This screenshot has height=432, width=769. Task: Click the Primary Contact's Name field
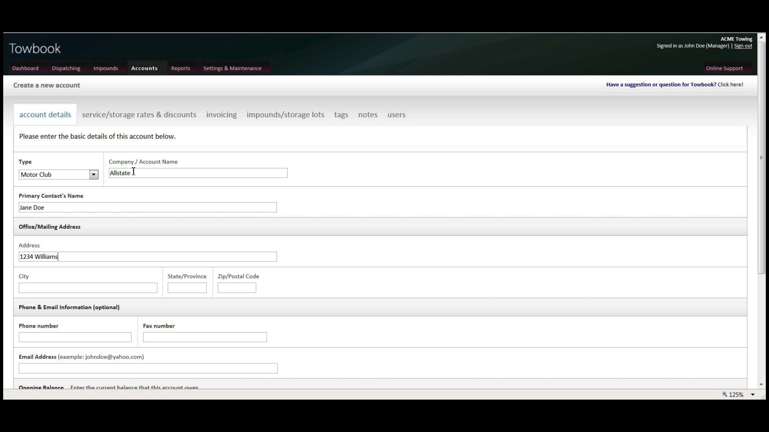point(147,208)
